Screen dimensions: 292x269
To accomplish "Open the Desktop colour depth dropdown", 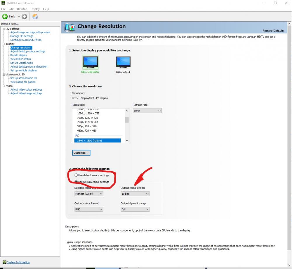I will point(89,194).
